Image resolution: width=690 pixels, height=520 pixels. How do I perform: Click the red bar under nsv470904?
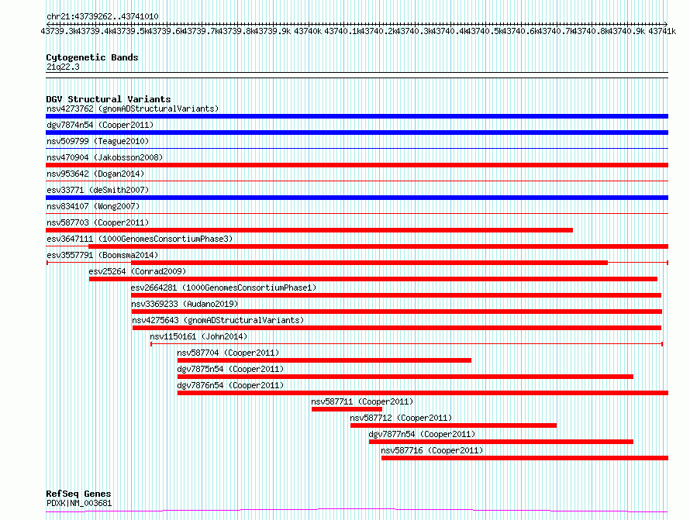[357, 165]
